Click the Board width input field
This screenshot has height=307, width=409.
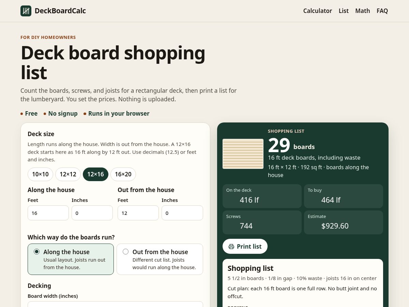point(115,304)
